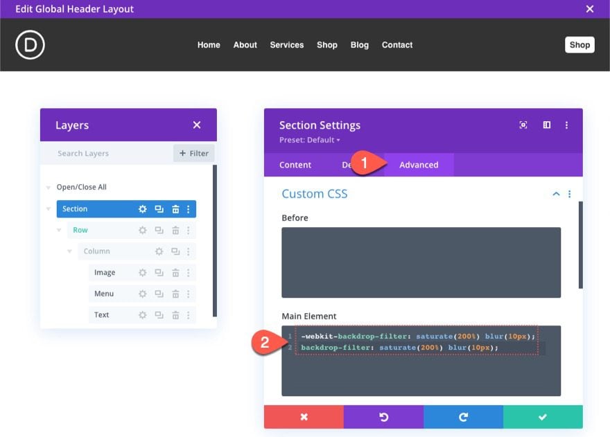
Task: Toggle Open/Close All layers
Action: [x=81, y=187]
